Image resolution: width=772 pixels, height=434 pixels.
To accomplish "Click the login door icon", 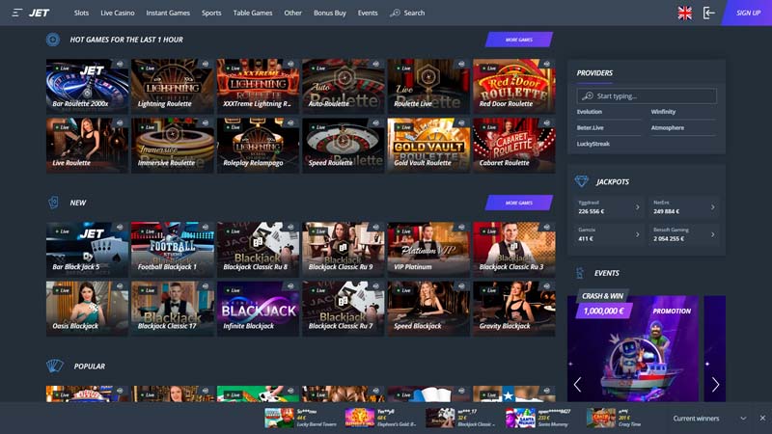I will [708, 14].
